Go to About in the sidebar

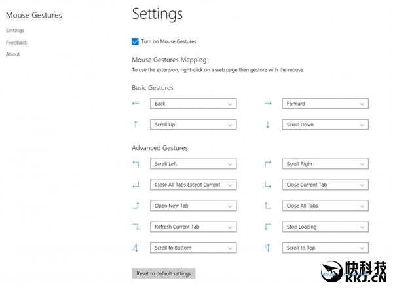click(x=12, y=54)
